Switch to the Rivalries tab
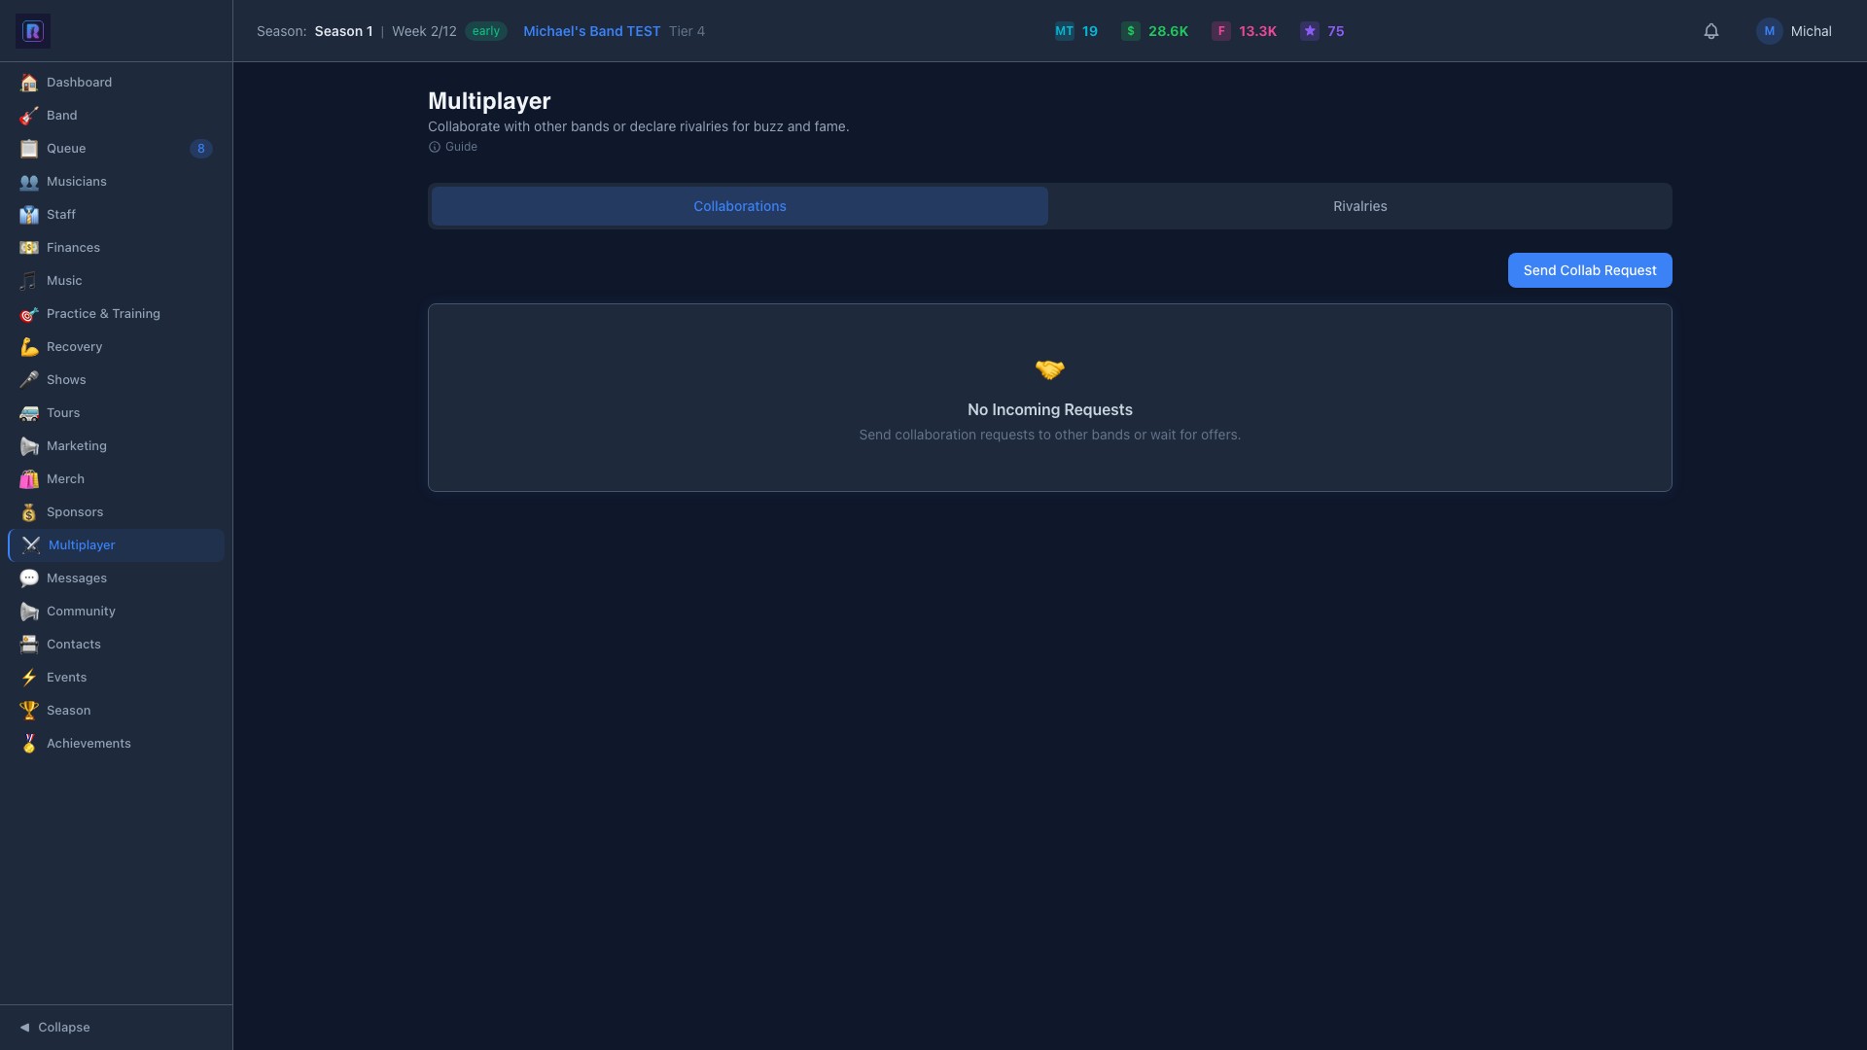The height and width of the screenshot is (1050, 1867). tap(1359, 206)
